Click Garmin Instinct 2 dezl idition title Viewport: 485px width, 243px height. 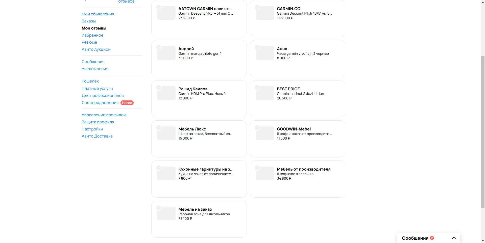coord(300,94)
